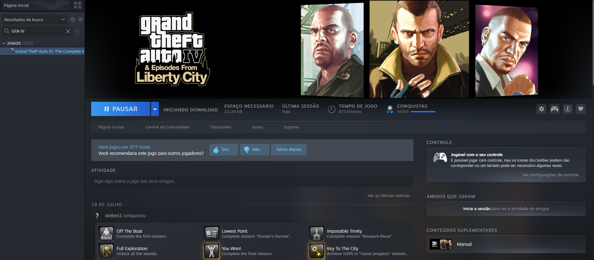The width and height of the screenshot is (594, 260).
Task: Collapse the JOGOS category
Action: (x=4, y=43)
